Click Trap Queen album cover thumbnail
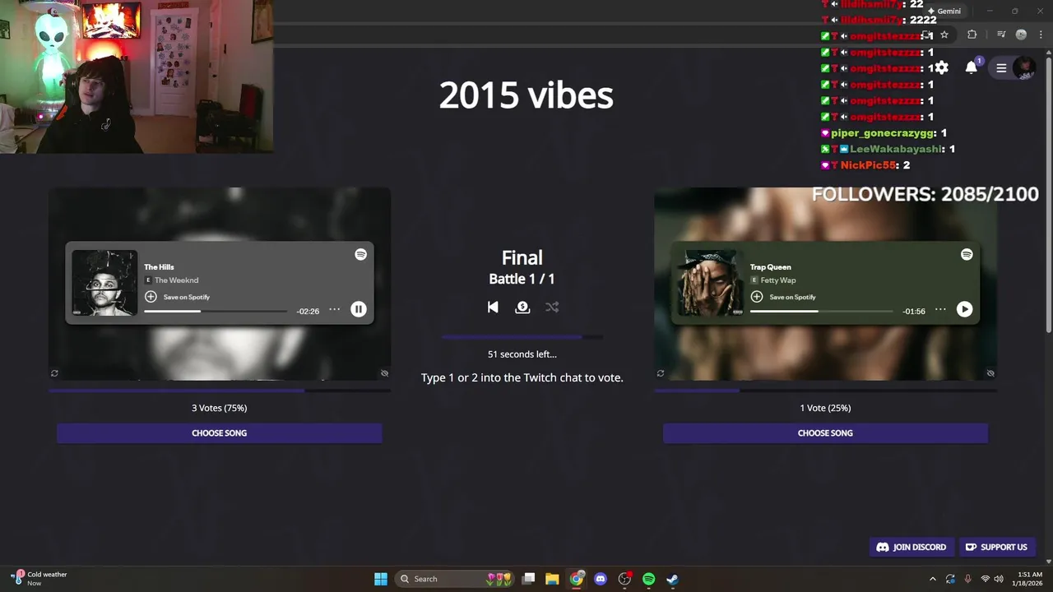This screenshot has height=592, width=1053. (x=711, y=283)
